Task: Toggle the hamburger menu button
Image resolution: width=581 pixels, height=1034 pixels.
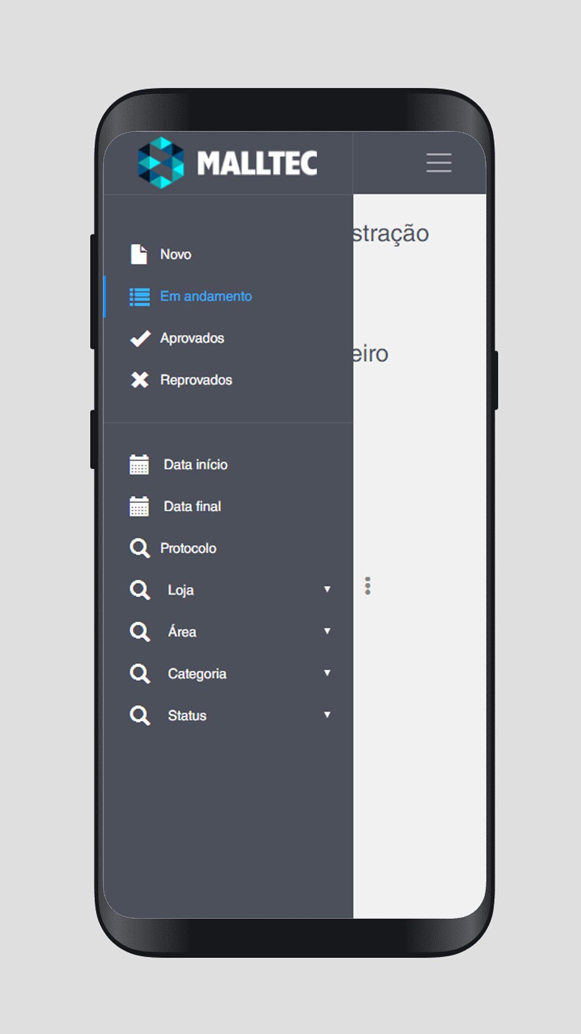Action: 438,163
